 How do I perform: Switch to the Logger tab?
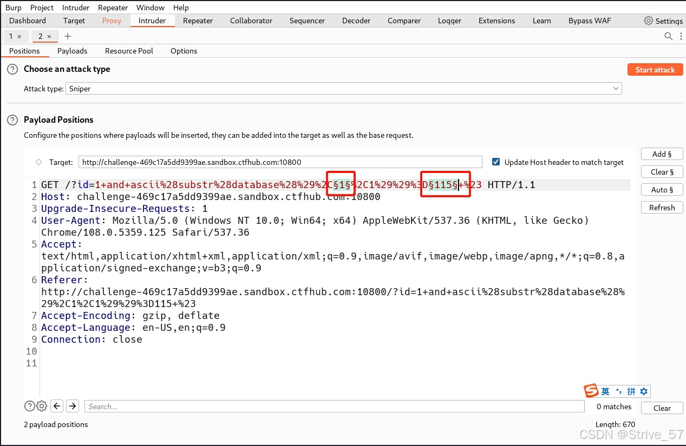[x=450, y=21]
